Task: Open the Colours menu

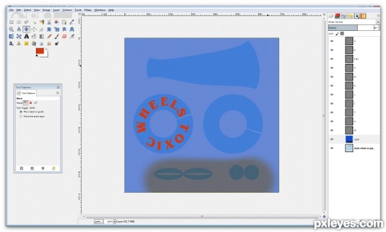Action: click(x=67, y=10)
